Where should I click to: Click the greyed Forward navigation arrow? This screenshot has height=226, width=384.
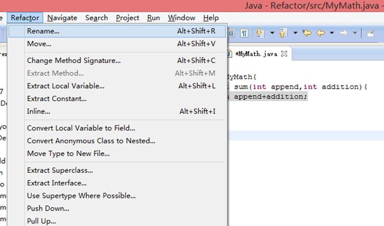tap(344, 33)
